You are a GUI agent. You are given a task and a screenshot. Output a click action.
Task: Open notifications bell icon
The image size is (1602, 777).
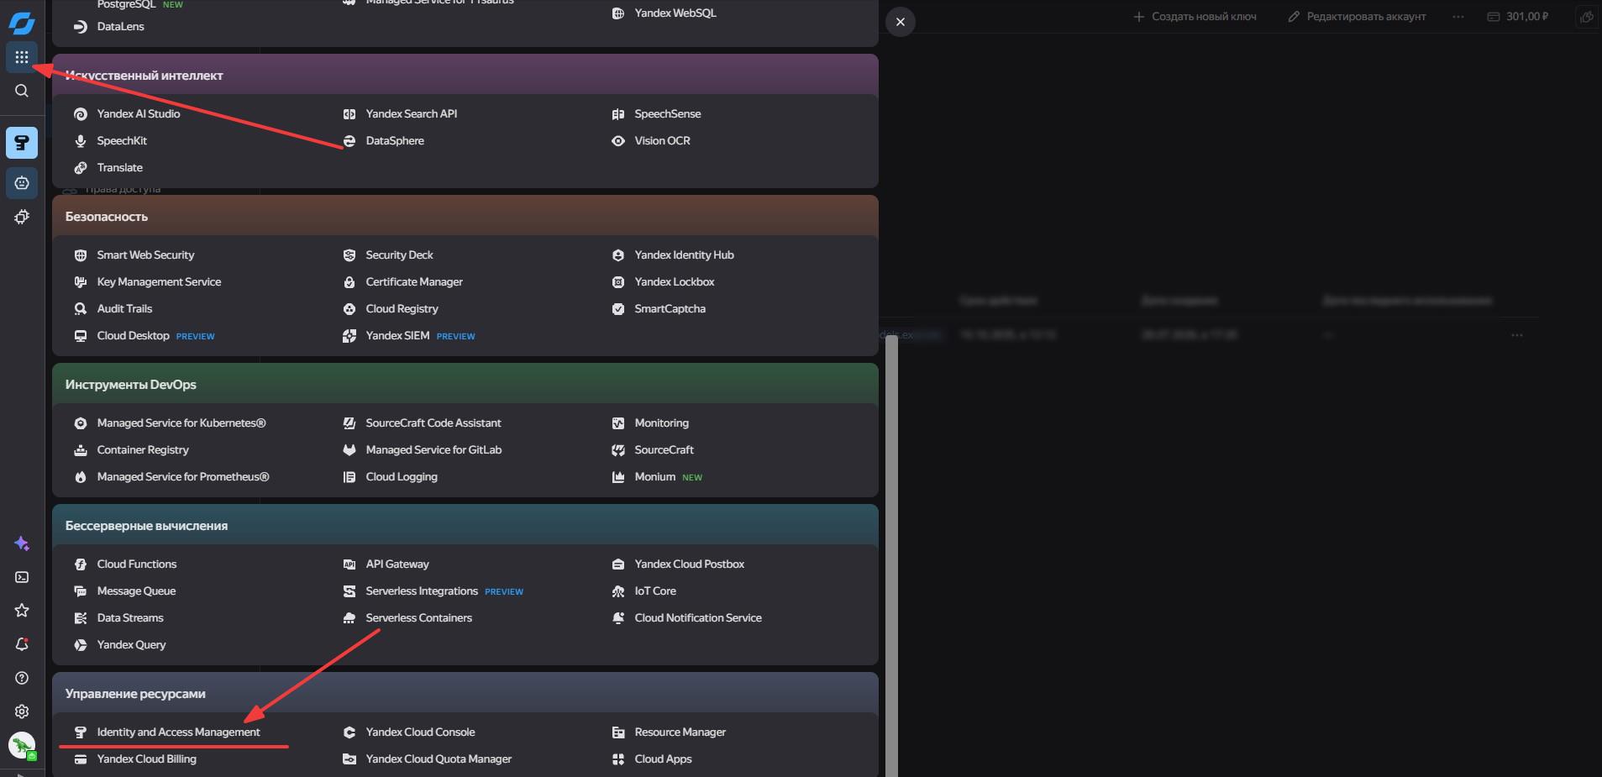coord(22,644)
